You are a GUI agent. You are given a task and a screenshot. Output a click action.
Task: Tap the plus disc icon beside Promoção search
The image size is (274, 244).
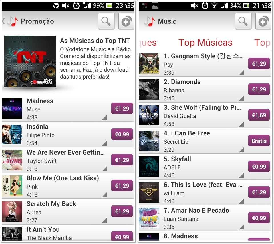(126, 21)
